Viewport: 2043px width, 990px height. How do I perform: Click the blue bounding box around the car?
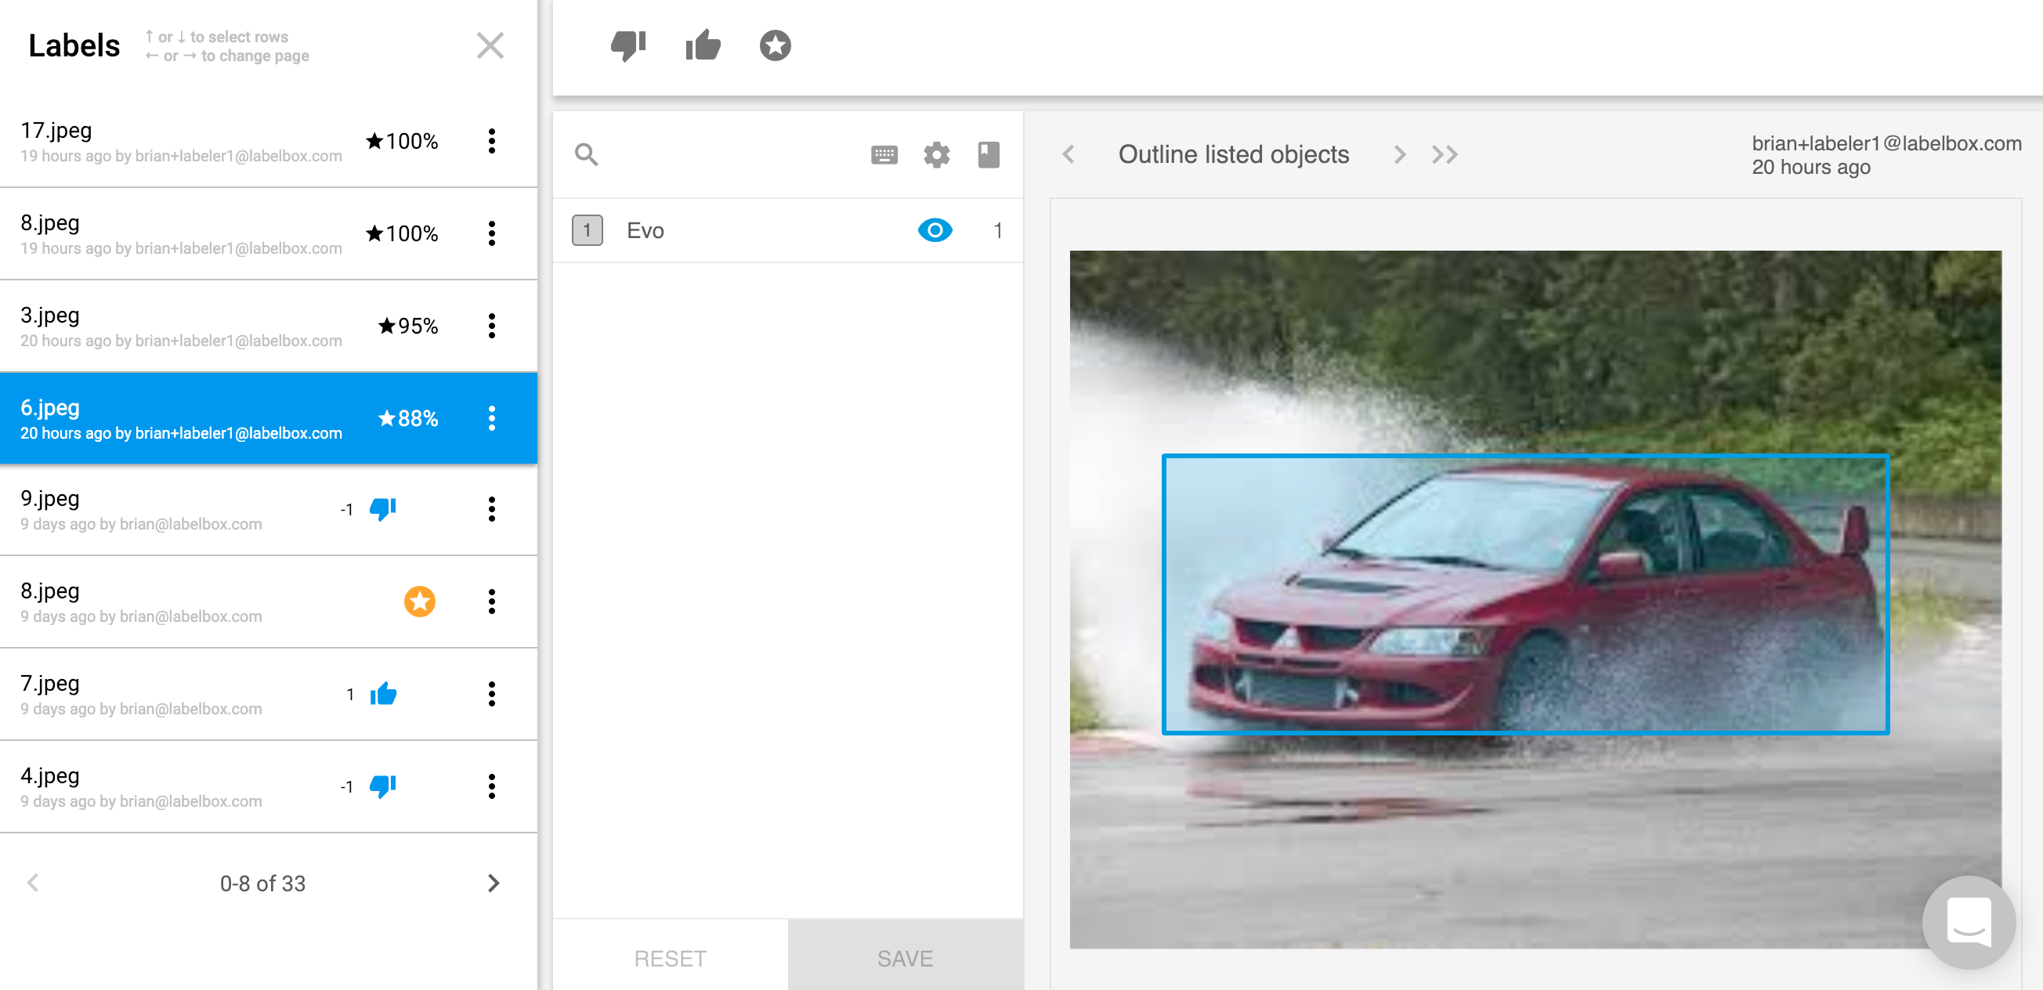(1525, 594)
